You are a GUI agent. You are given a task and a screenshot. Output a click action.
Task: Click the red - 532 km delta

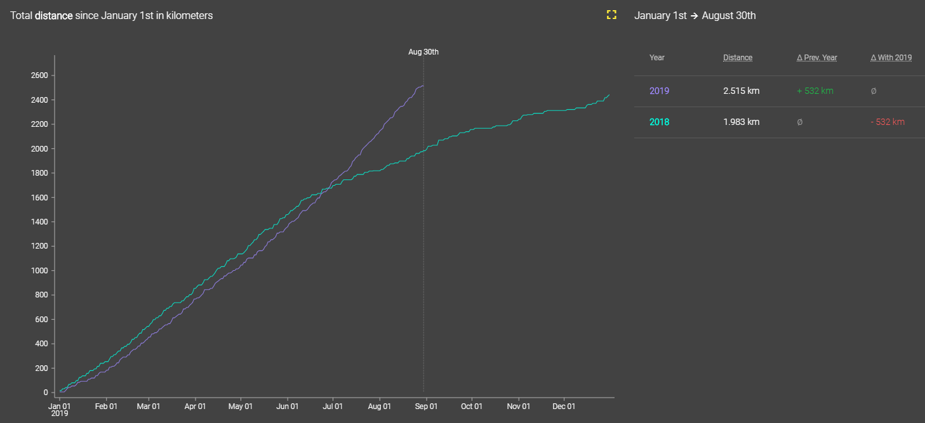pos(887,122)
